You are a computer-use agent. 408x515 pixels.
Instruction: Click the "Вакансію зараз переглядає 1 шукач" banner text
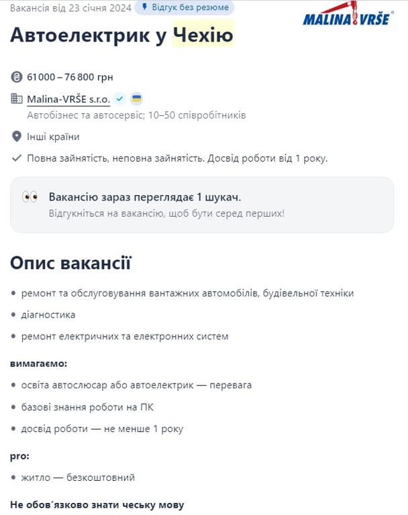coord(144,197)
